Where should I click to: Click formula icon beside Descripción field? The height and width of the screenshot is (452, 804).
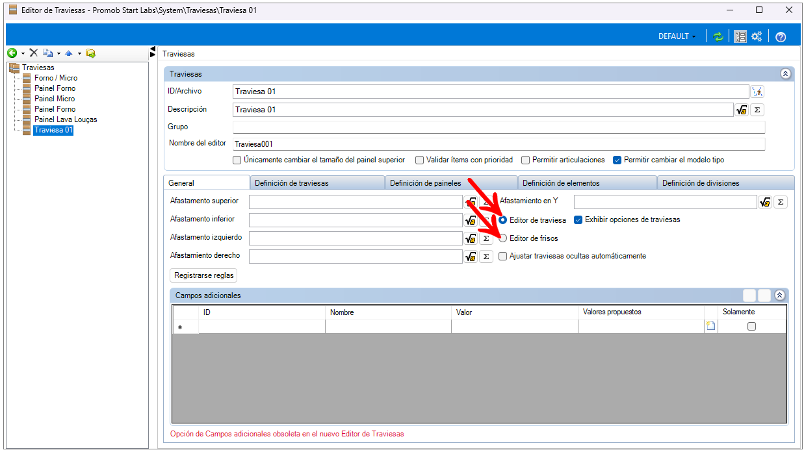coord(741,110)
